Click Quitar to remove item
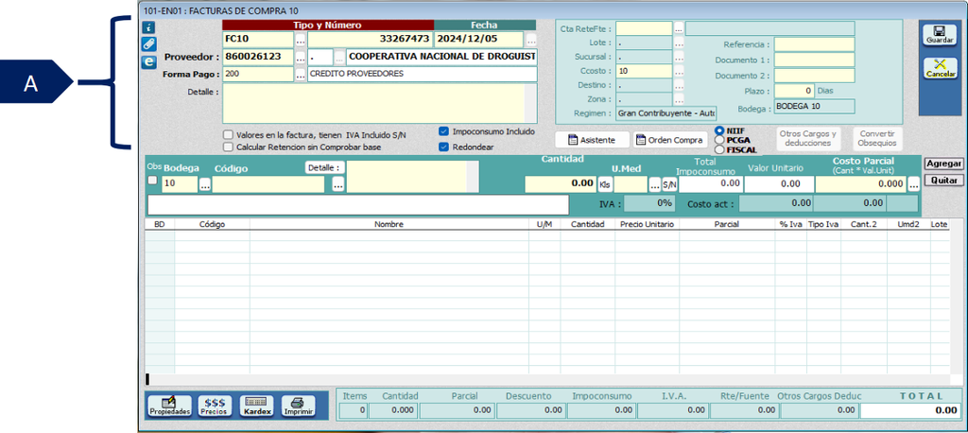The width and height of the screenshot is (968, 433). [944, 181]
